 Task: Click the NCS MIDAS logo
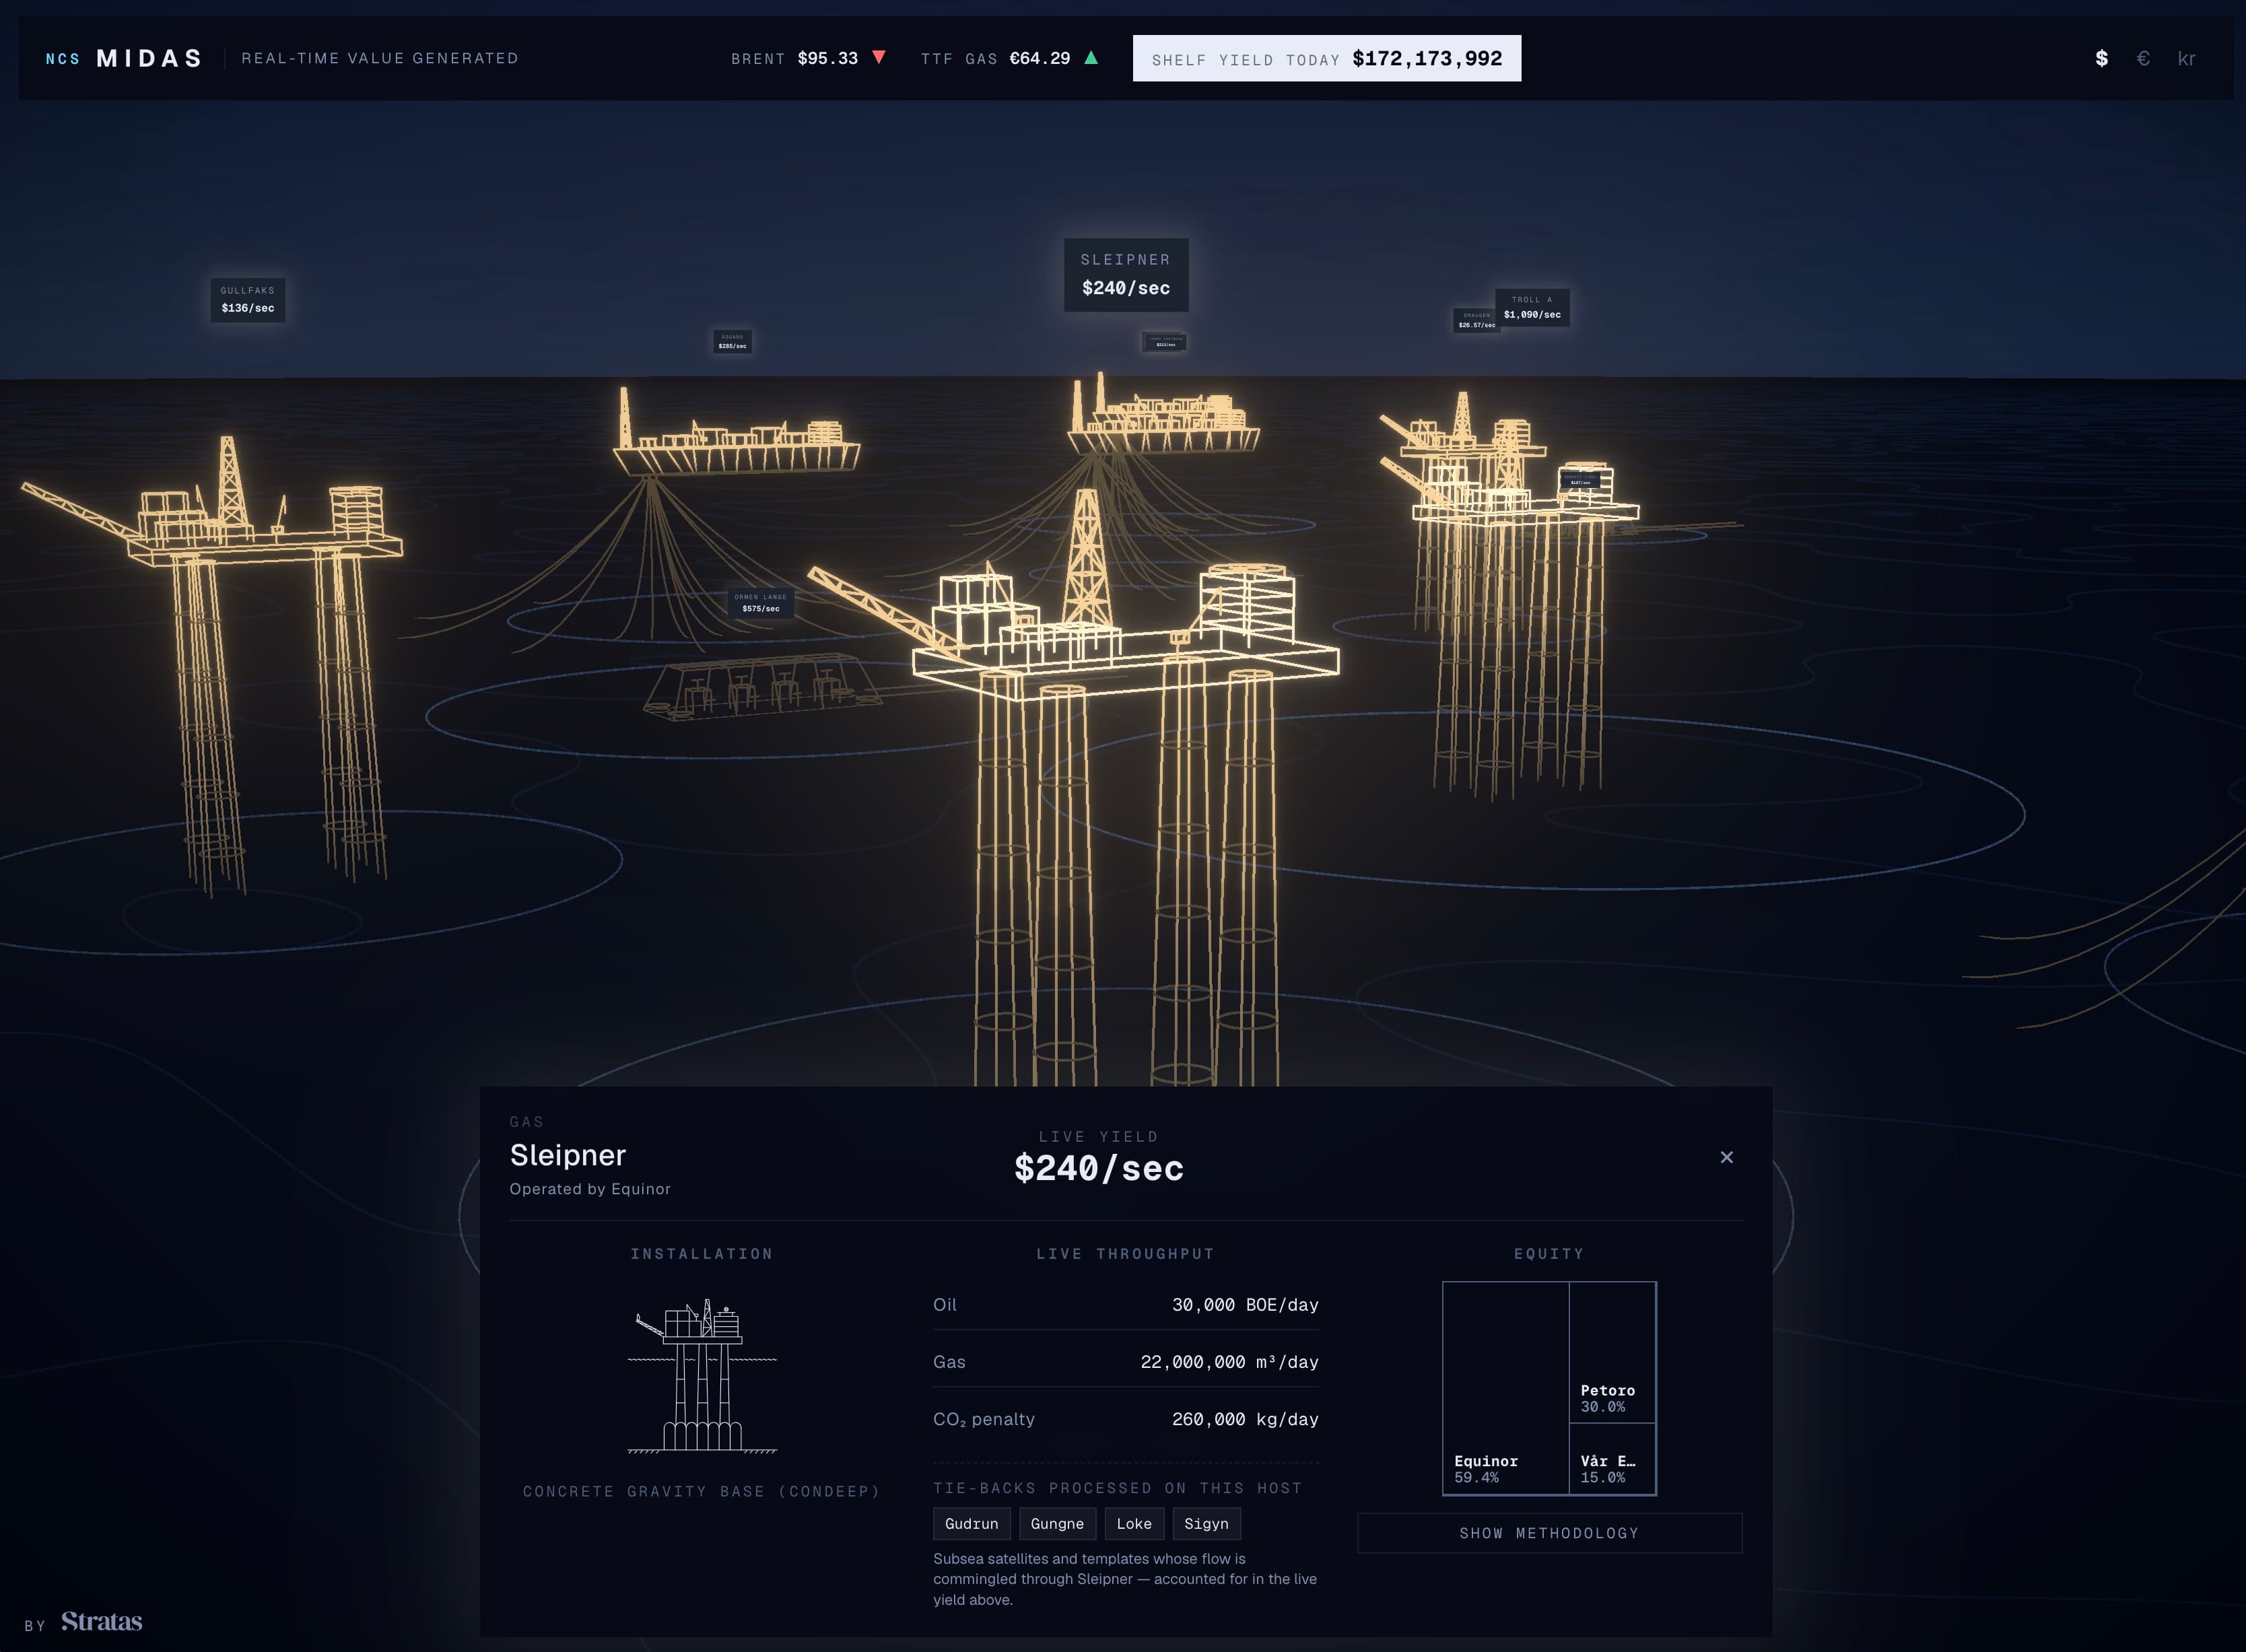(x=124, y=58)
